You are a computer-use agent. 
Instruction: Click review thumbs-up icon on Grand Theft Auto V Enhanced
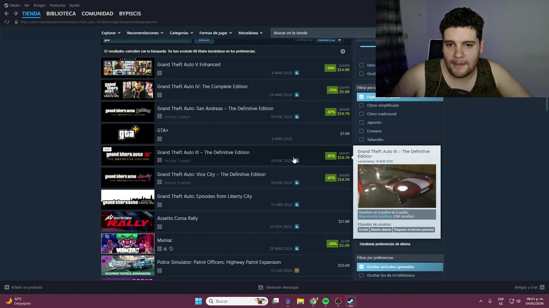(297, 73)
